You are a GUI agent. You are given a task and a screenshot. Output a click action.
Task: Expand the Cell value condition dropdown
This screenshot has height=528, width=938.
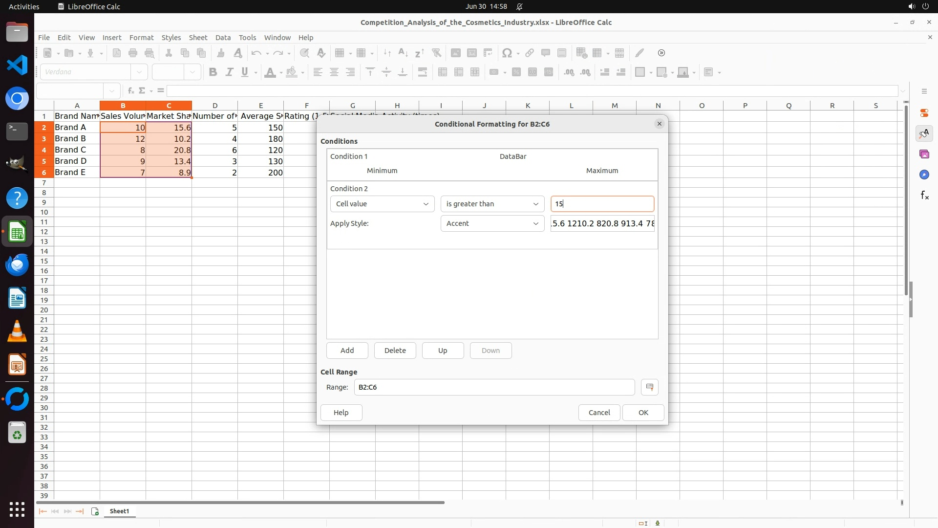(382, 204)
